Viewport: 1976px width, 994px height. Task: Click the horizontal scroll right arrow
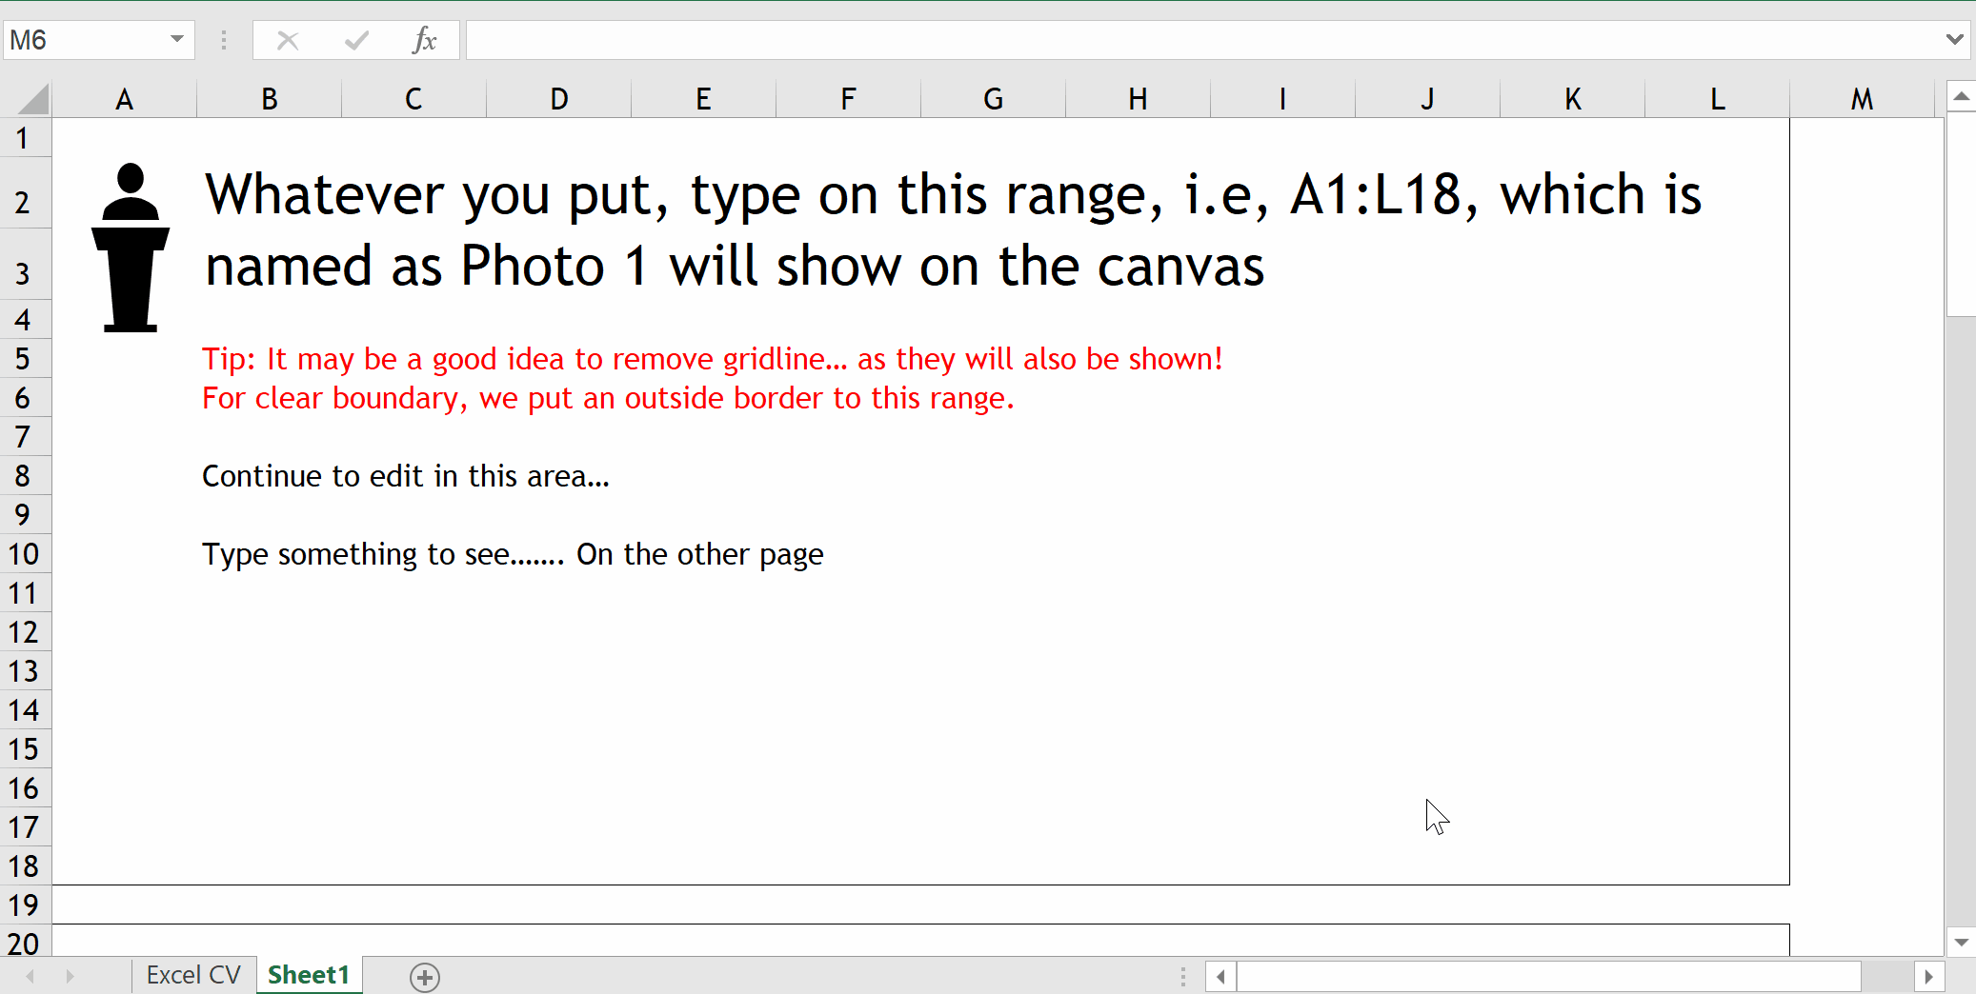(1928, 977)
